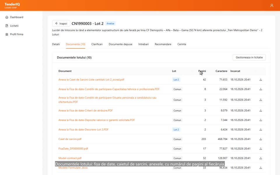The width and height of the screenshot is (280, 175).
Task: Switch to the Cerinte tab
Action: (x=182, y=44)
